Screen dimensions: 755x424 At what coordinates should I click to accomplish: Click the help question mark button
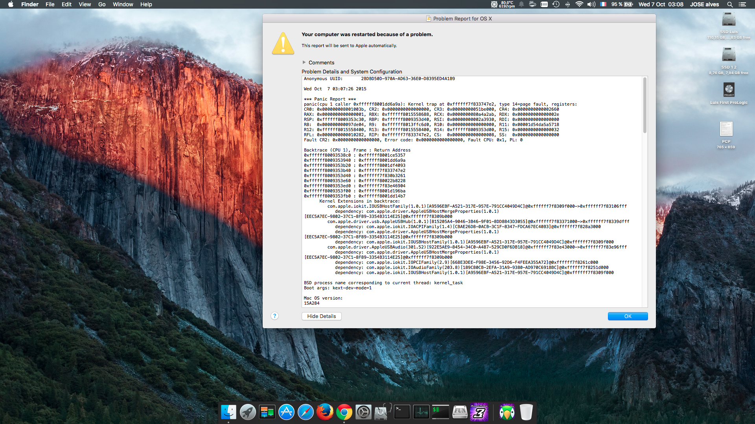click(x=274, y=316)
